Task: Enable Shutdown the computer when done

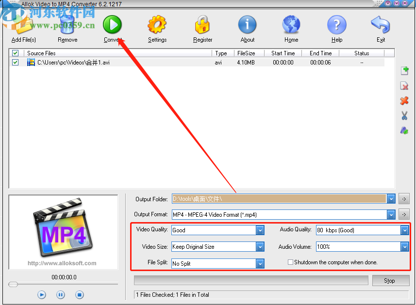Action: 290,262
